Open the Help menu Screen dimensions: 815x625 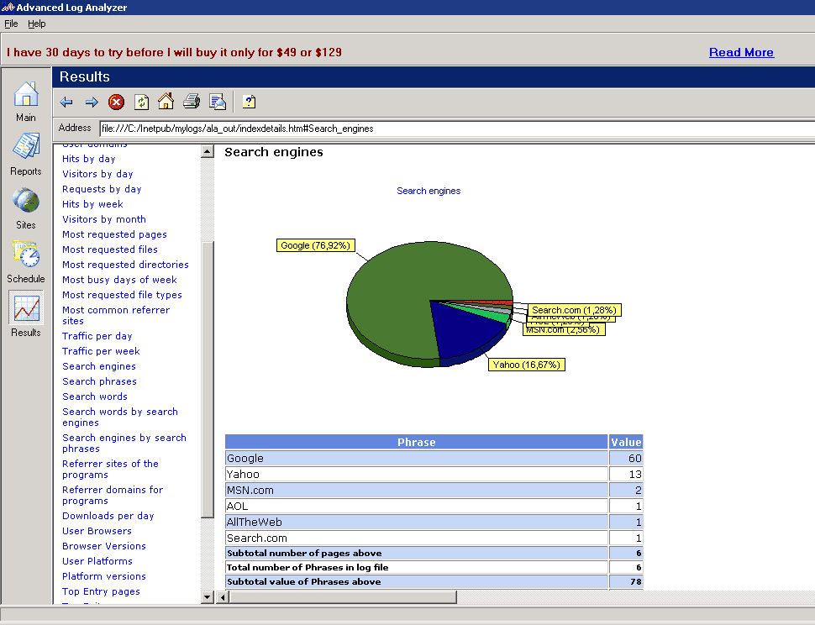click(37, 24)
